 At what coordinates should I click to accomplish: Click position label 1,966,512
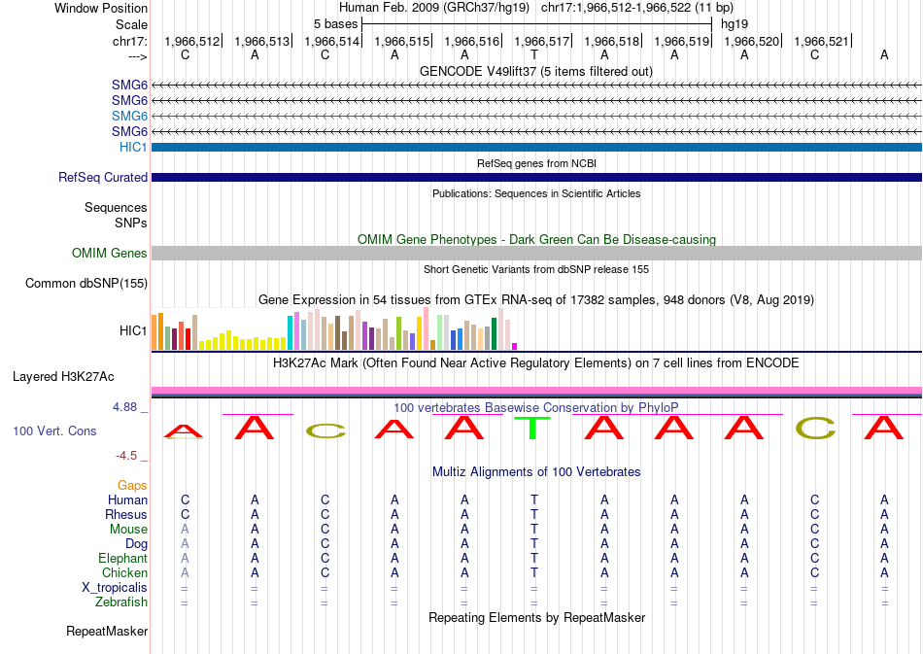tap(192, 41)
